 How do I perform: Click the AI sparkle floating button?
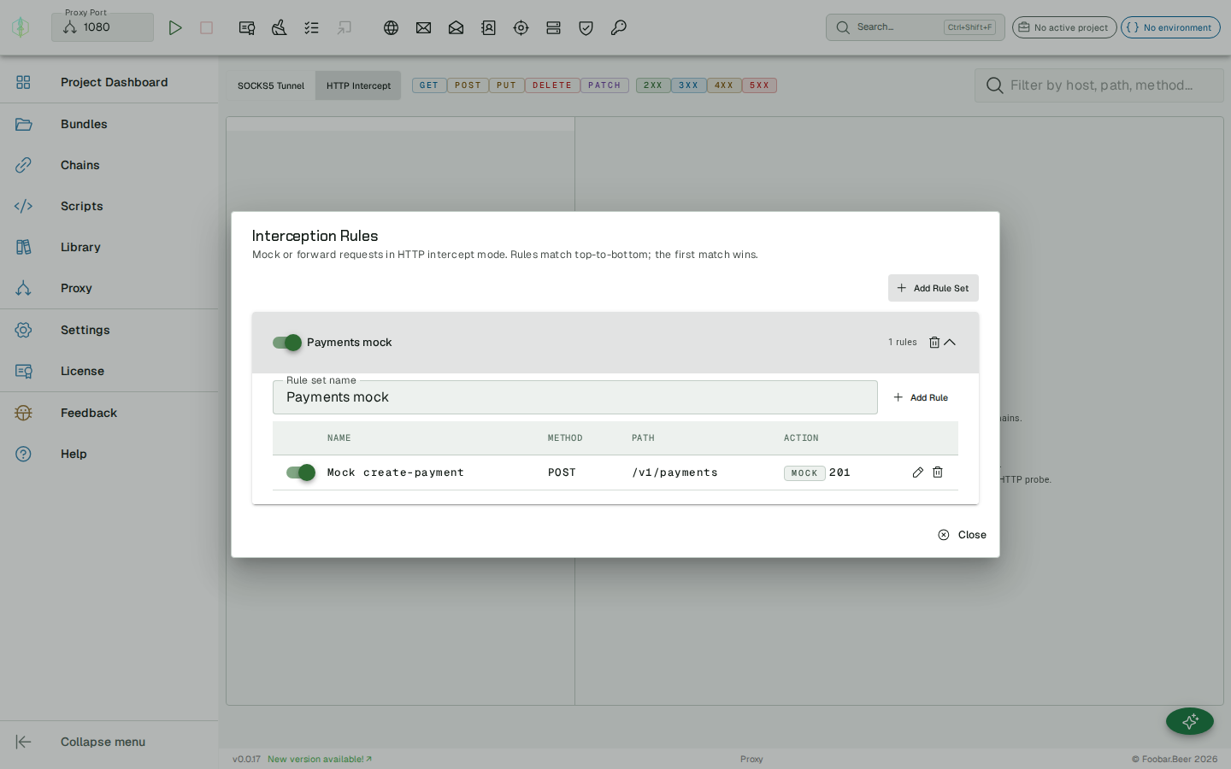(1190, 721)
